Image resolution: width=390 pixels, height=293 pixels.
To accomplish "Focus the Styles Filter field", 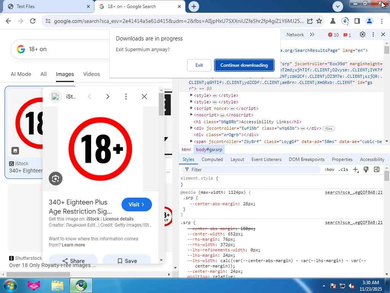I will coord(251,170).
